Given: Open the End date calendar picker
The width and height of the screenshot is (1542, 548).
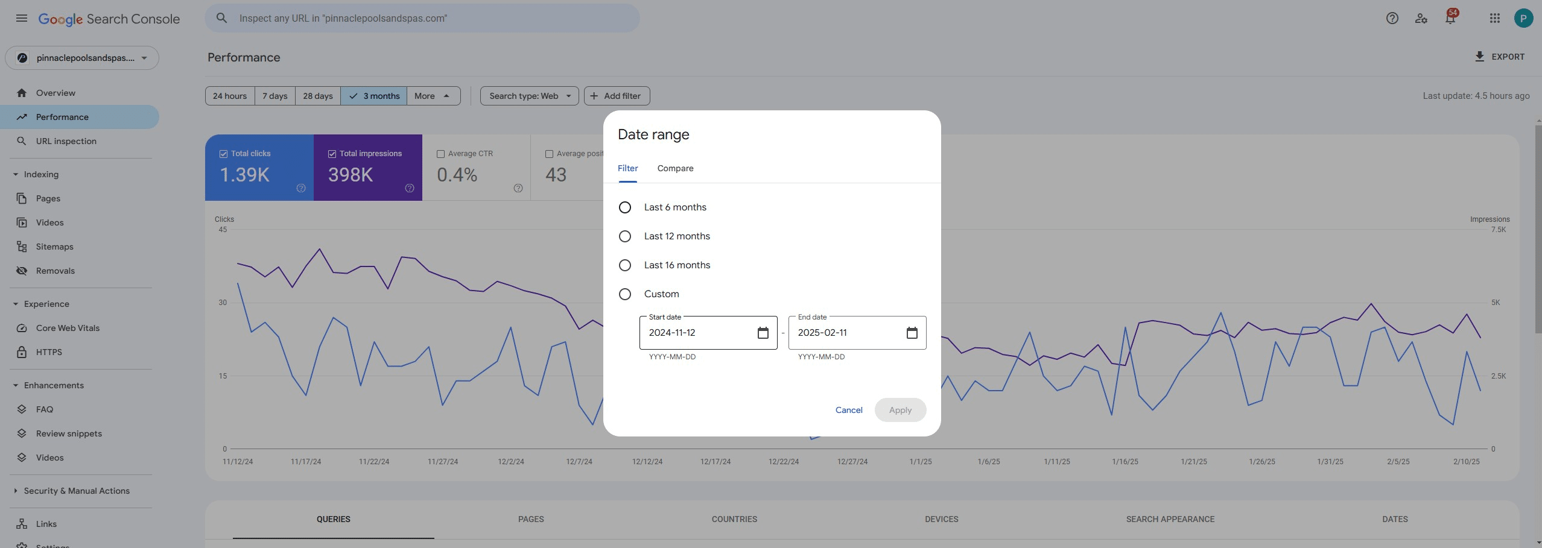Looking at the screenshot, I should pyautogui.click(x=912, y=333).
